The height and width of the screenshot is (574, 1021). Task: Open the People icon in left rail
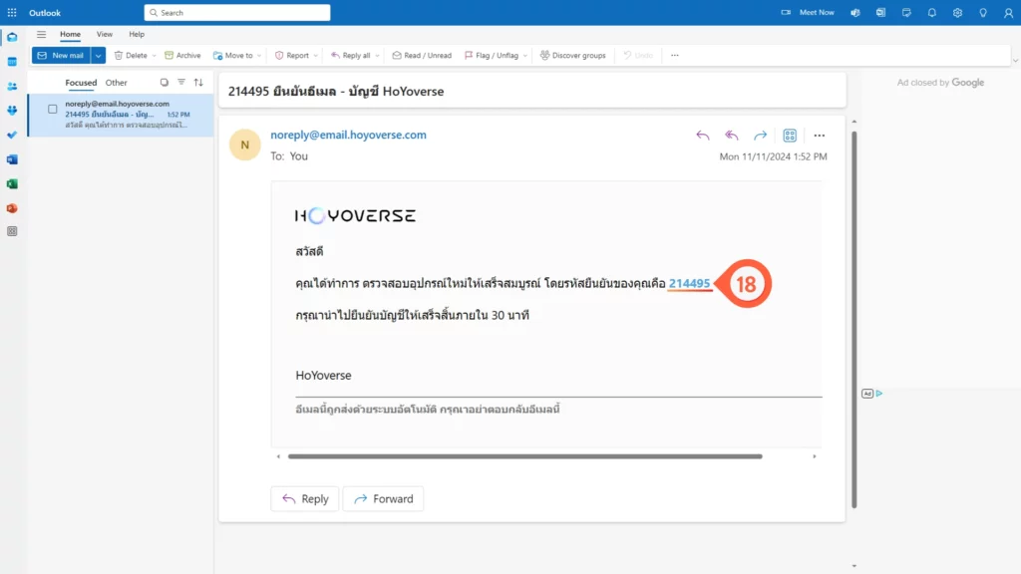(12, 86)
